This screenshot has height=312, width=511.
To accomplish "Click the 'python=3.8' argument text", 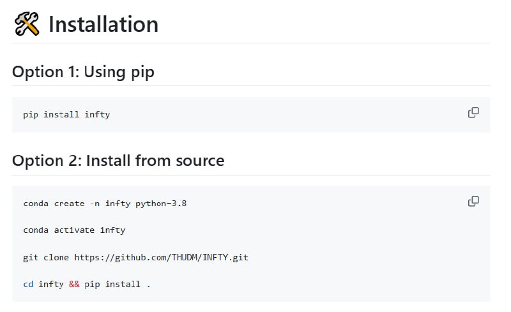I will (161, 204).
